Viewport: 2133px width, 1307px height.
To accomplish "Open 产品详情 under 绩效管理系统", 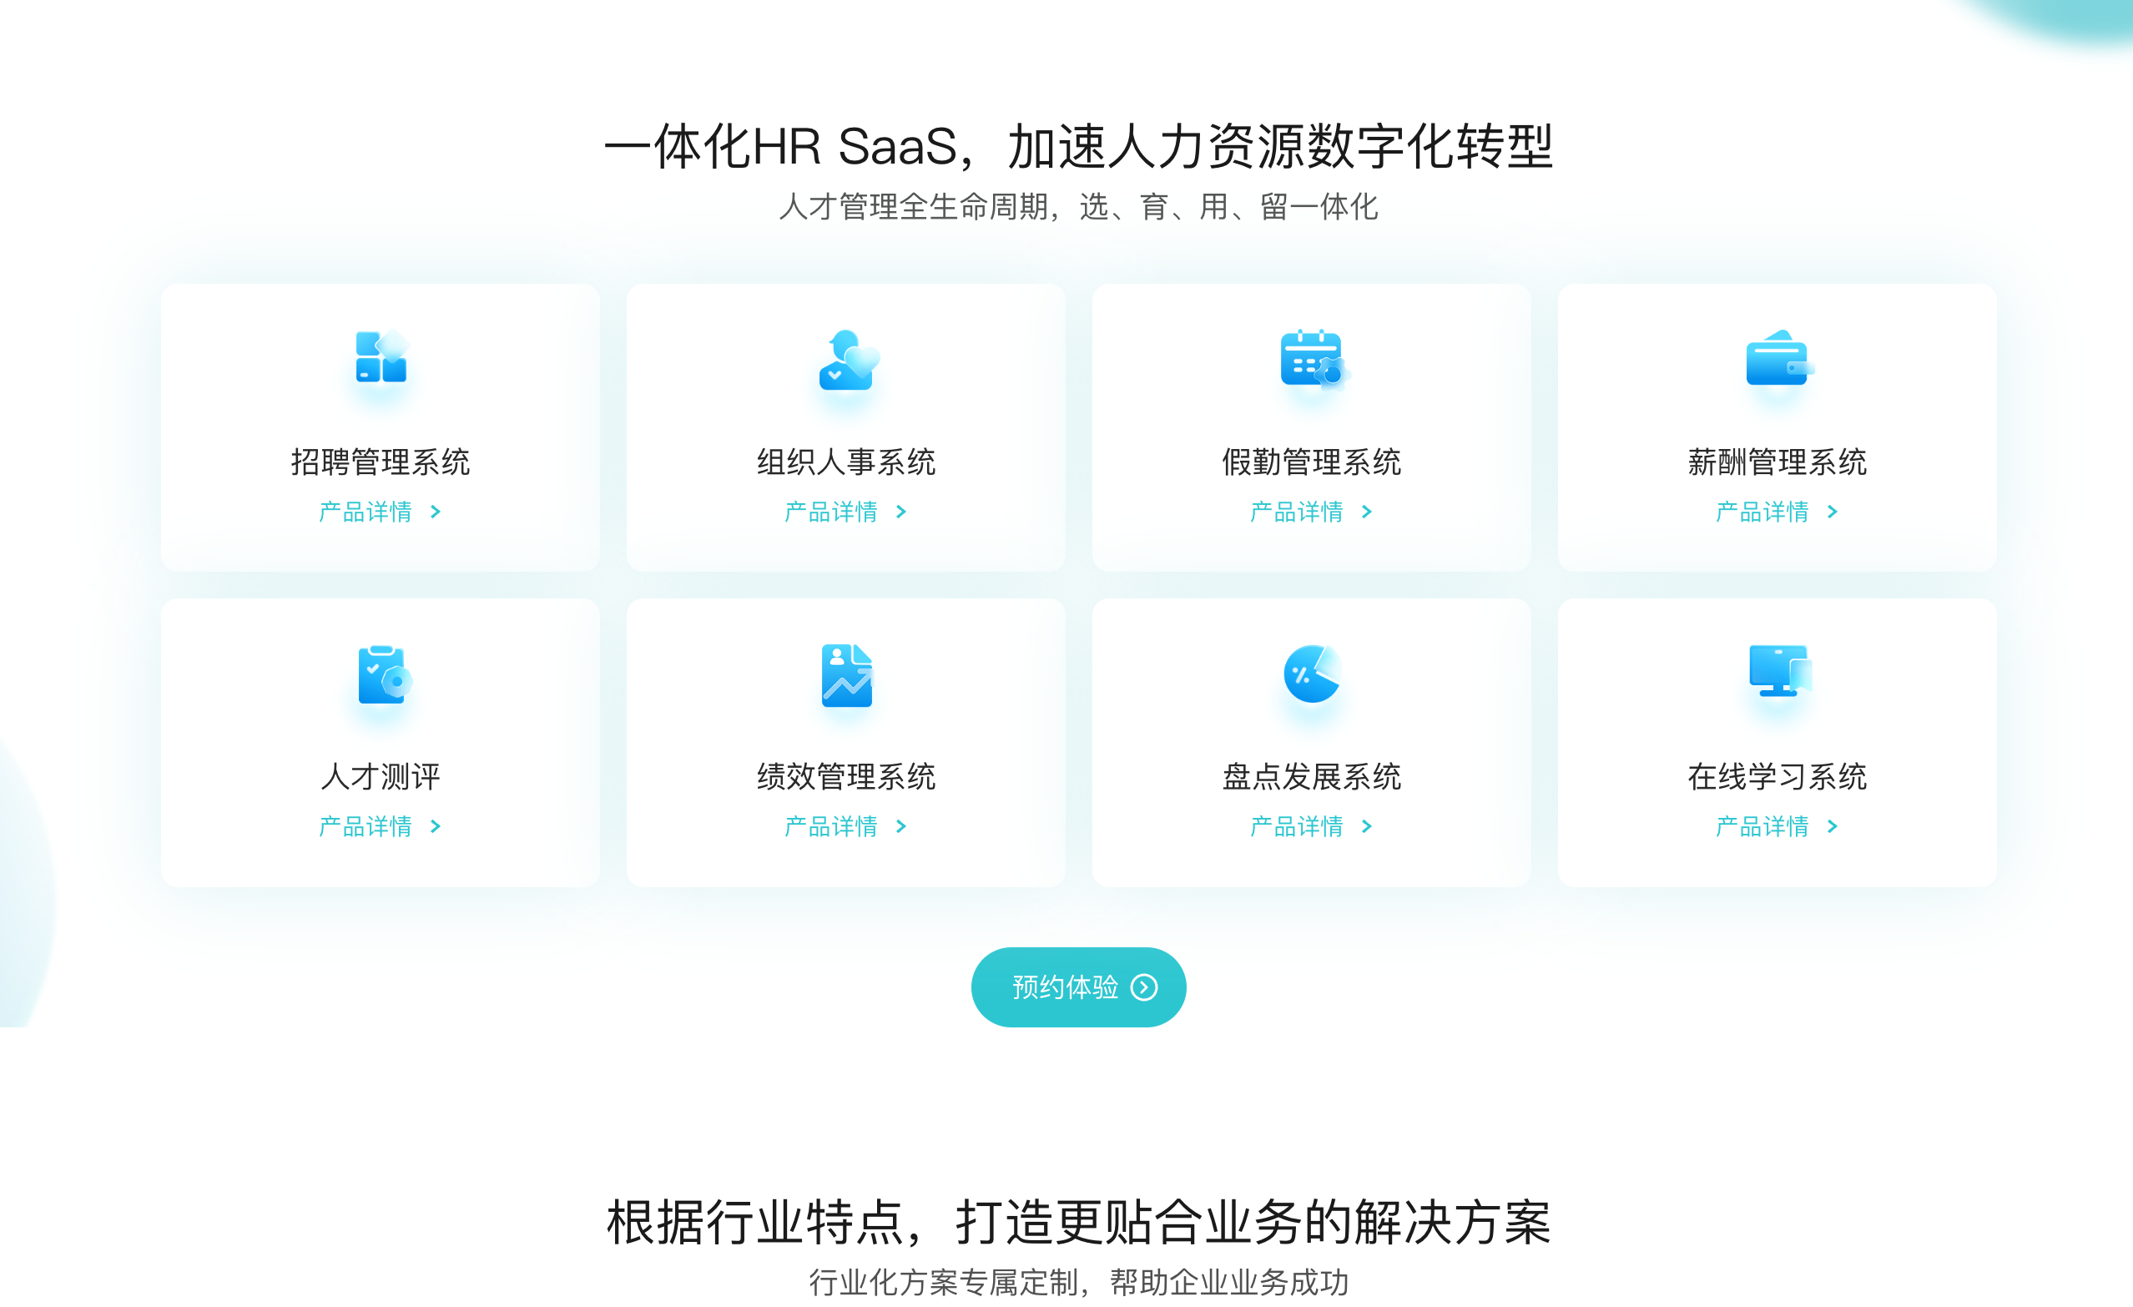I will (x=832, y=826).
